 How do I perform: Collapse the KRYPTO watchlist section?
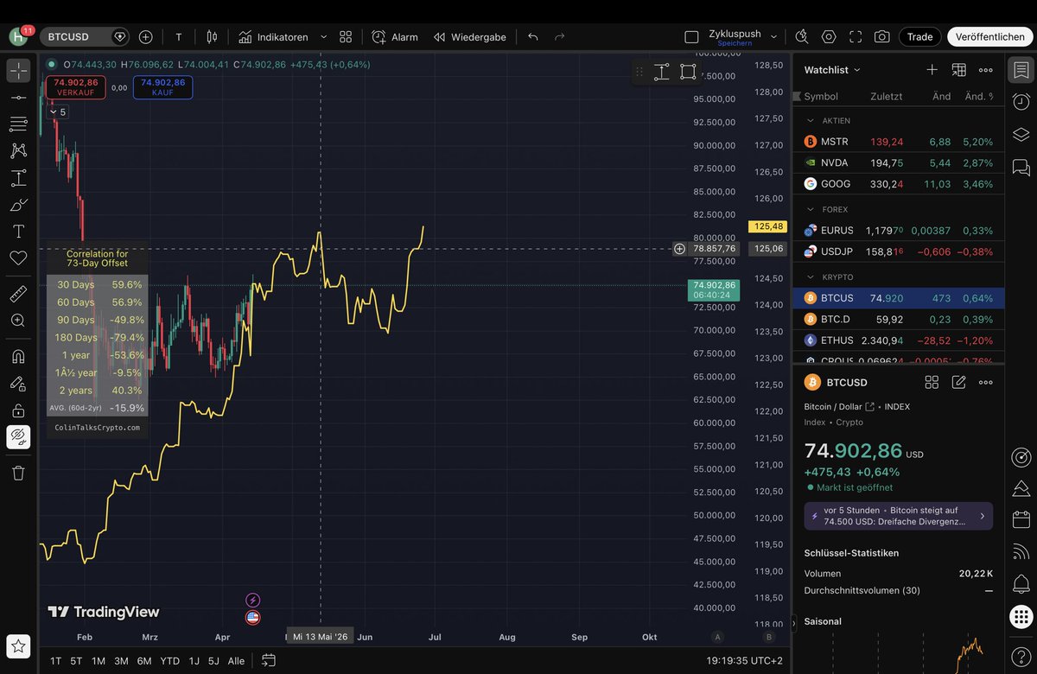point(811,277)
